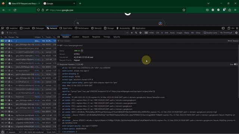
Task: Pick an element with the inspector picker icon
Action: pos(3,28)
